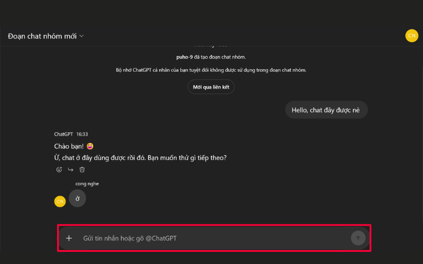Click "puho-9" in the group creation notice
The height and width of the screenshot is (264, 423).
coord(185,57)
